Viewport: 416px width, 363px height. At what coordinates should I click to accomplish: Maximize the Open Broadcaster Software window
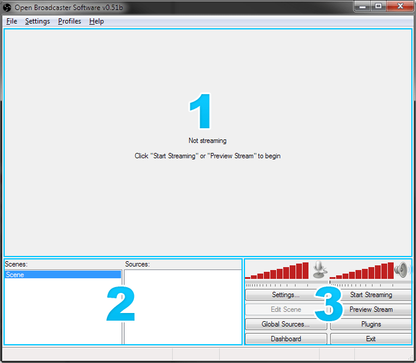(378, 6)
